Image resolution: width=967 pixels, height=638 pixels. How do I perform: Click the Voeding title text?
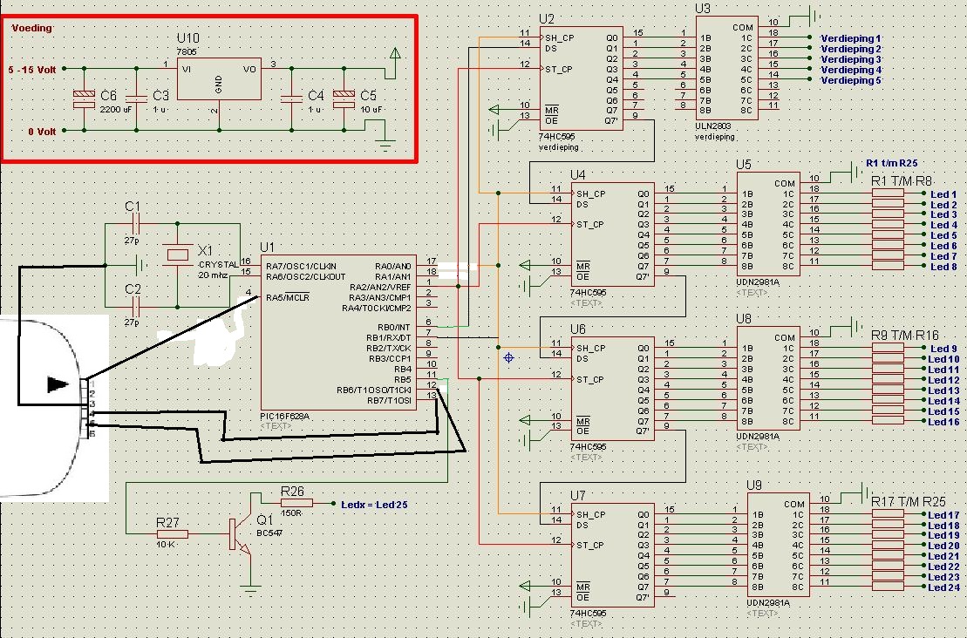click(32, 28)
